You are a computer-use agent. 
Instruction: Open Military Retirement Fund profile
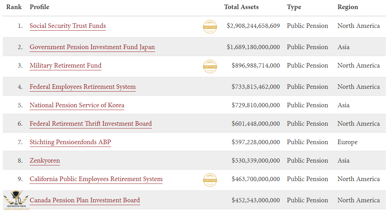pyautogui.click(x=65, y=65)
